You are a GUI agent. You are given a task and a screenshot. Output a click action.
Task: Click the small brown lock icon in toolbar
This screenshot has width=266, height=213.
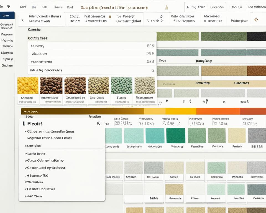pos(110,17)
